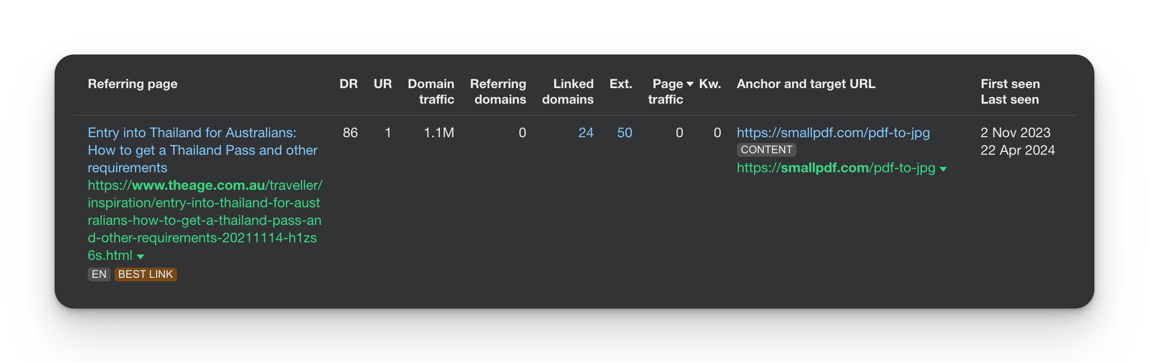Sort by the Ext. column header
Screen dimensions: 1149x363
coord(621,84)
